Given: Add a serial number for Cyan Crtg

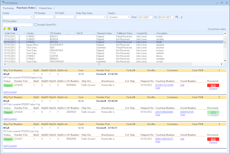Looking at the screenshot, I should (x=182, y=139).
